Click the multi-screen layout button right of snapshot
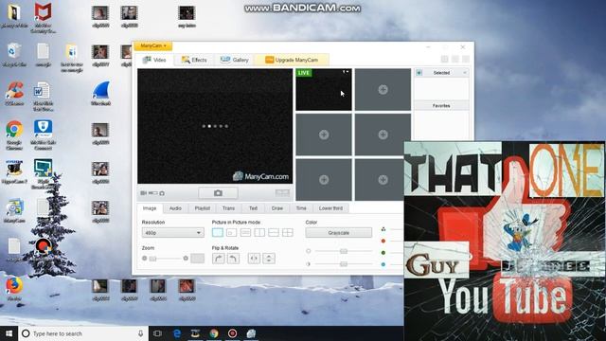Screen dimensions: 606x341 [282, 192]
